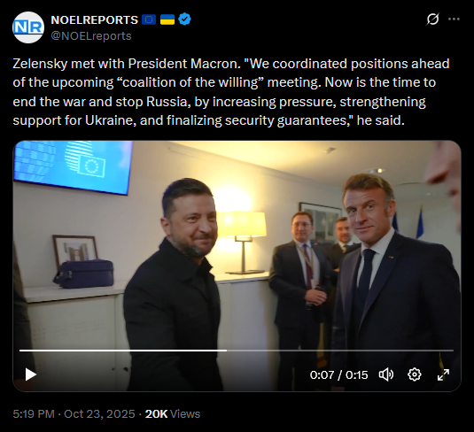
Task: Mute the video with speaker icon
Action: (x=386, y=374)
